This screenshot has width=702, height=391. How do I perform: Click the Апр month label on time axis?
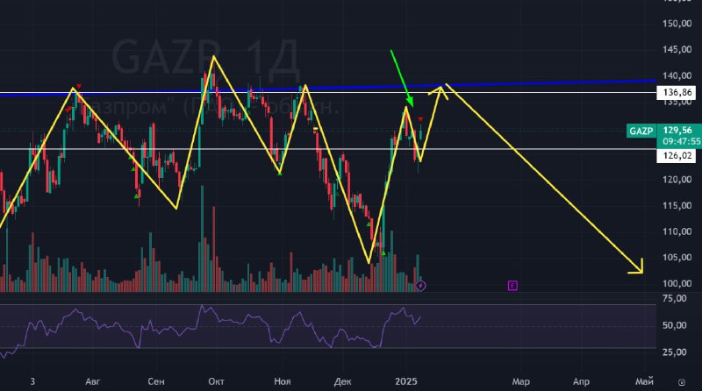pyautogui.click(x=581, y=381)
